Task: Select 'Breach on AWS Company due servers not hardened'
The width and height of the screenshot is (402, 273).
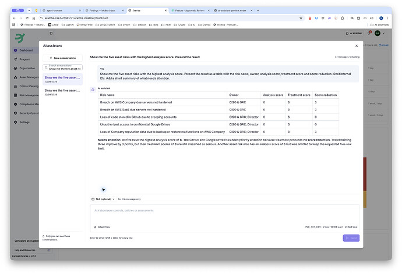Action: point(136,102)
